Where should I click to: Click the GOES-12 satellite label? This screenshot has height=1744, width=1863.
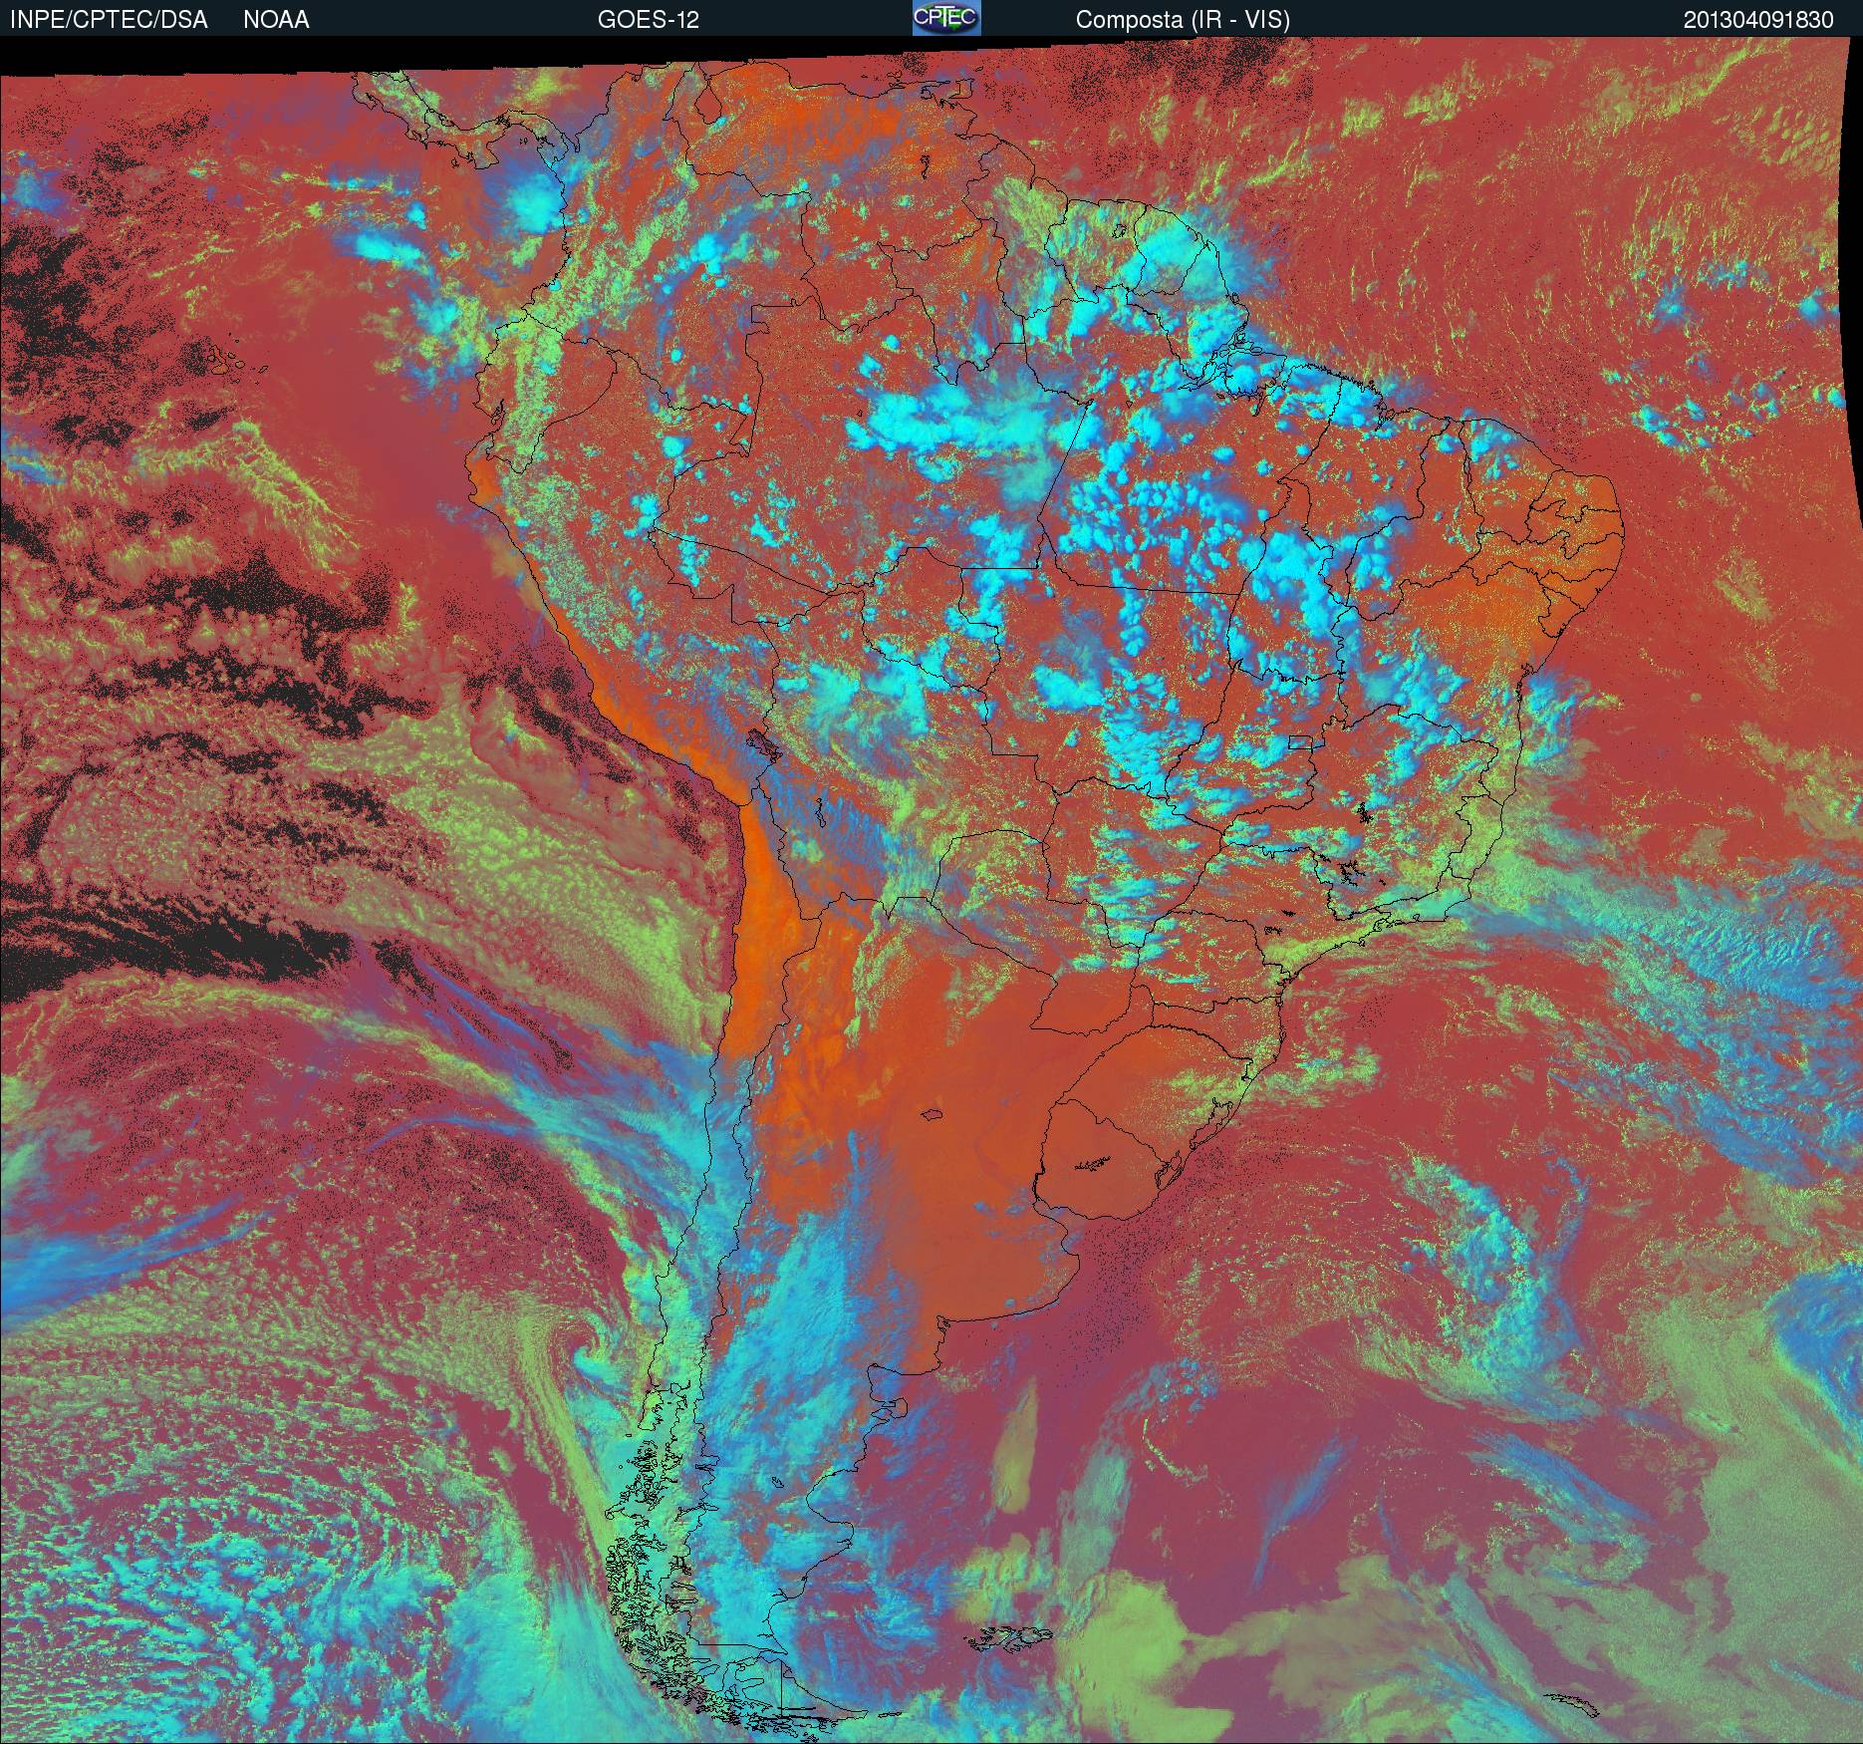(x=649, y=20)
